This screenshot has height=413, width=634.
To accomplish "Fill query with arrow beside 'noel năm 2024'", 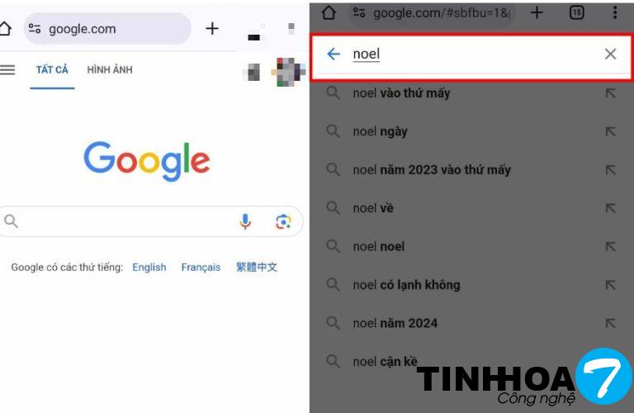I will coord(610,323).
